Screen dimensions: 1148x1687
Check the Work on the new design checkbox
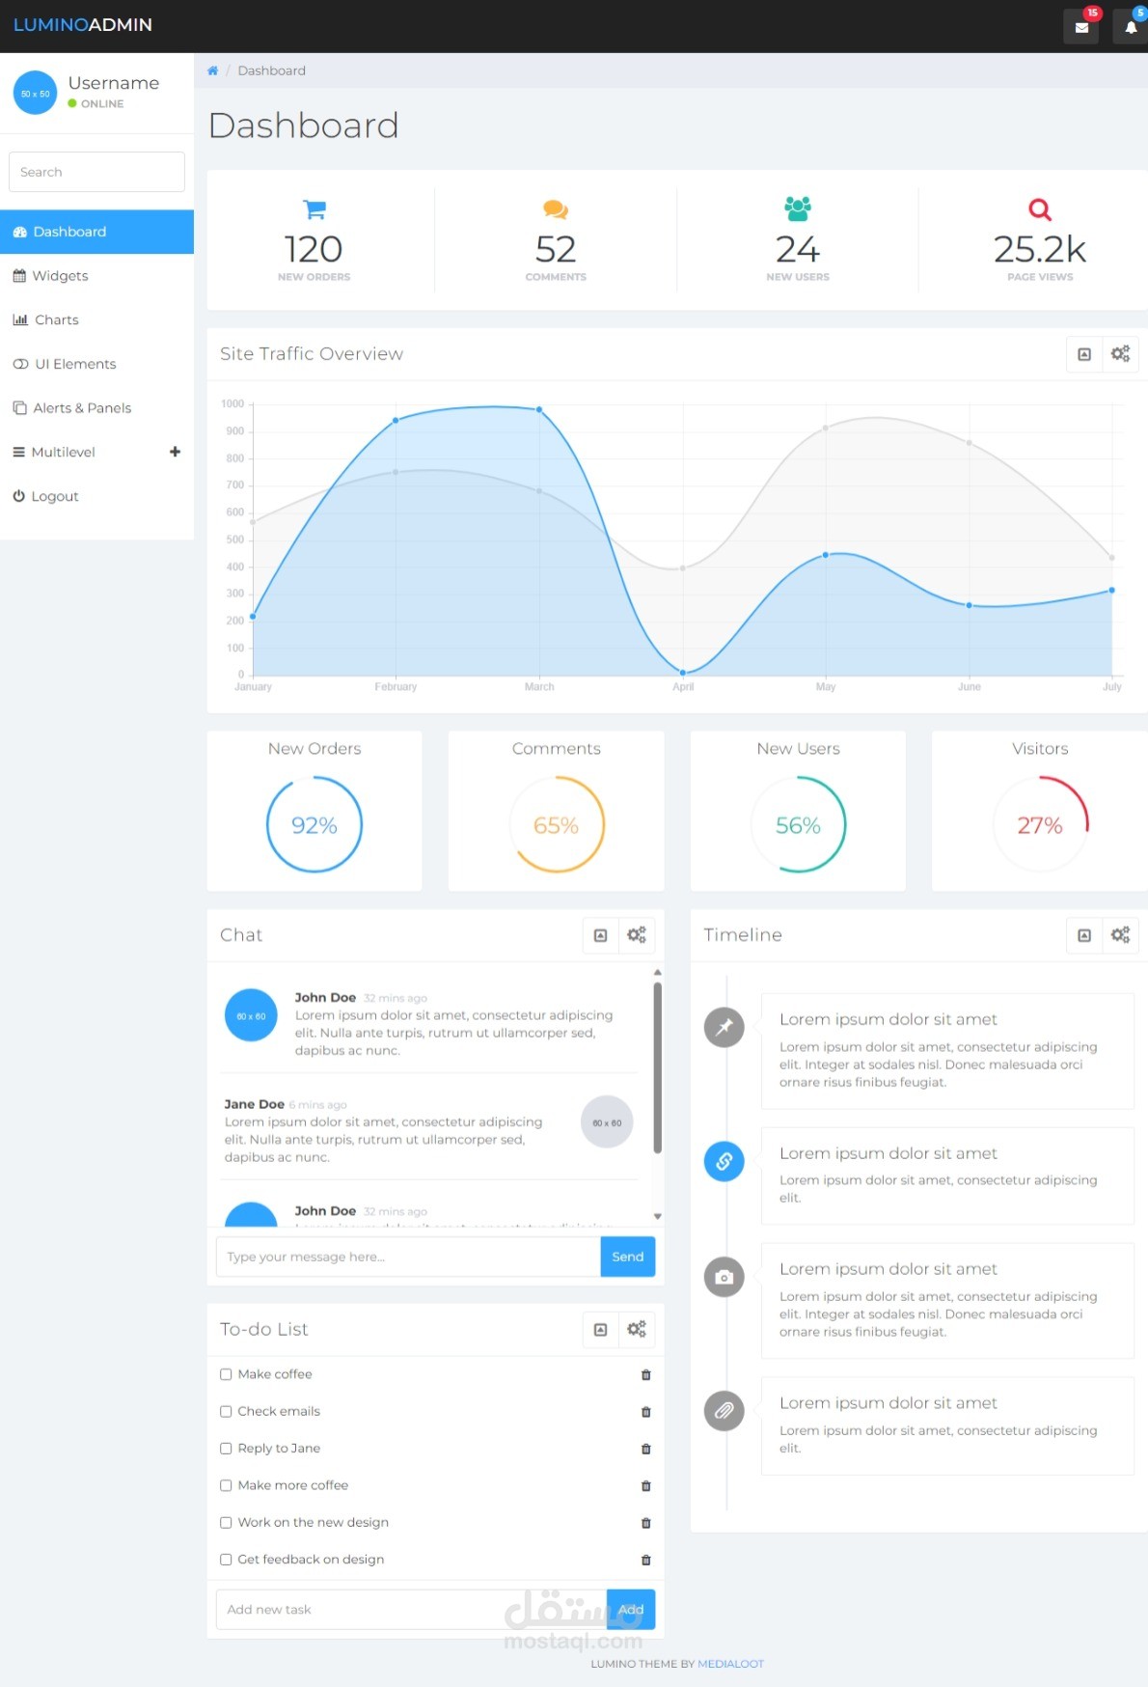226,1522
